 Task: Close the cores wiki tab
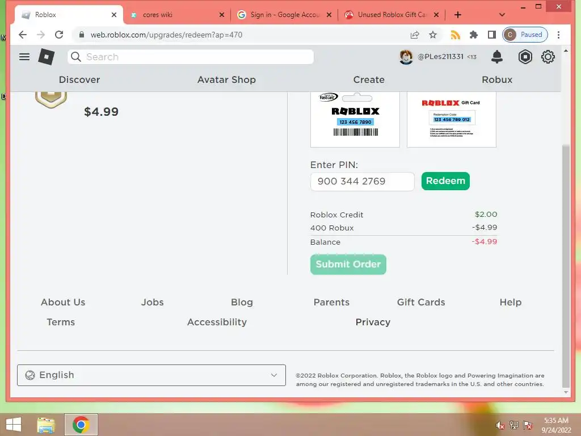222,15
